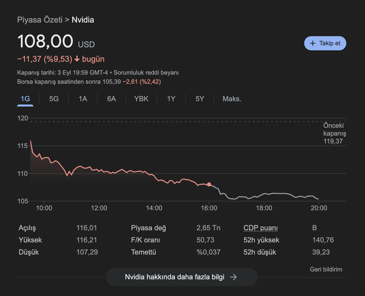Click the 108,00 stock price
The width and height of the screenshot is (365, 296).
(45, 41)
